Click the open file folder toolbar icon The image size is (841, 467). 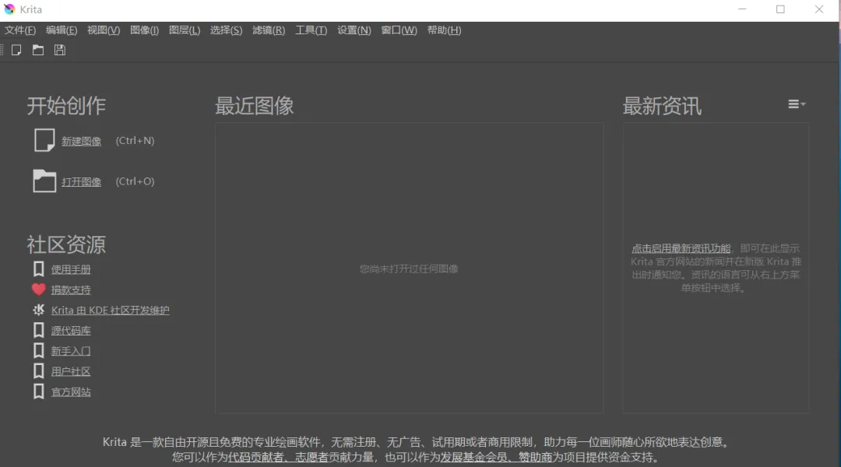click(x=38, y=50)
